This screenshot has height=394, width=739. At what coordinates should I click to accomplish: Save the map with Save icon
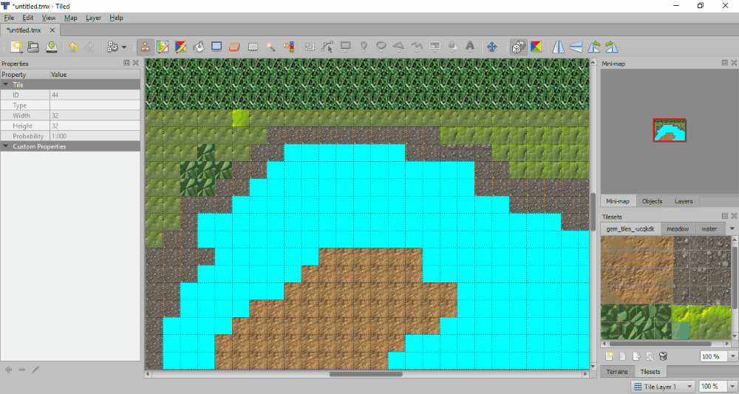[x=52, y=47]
